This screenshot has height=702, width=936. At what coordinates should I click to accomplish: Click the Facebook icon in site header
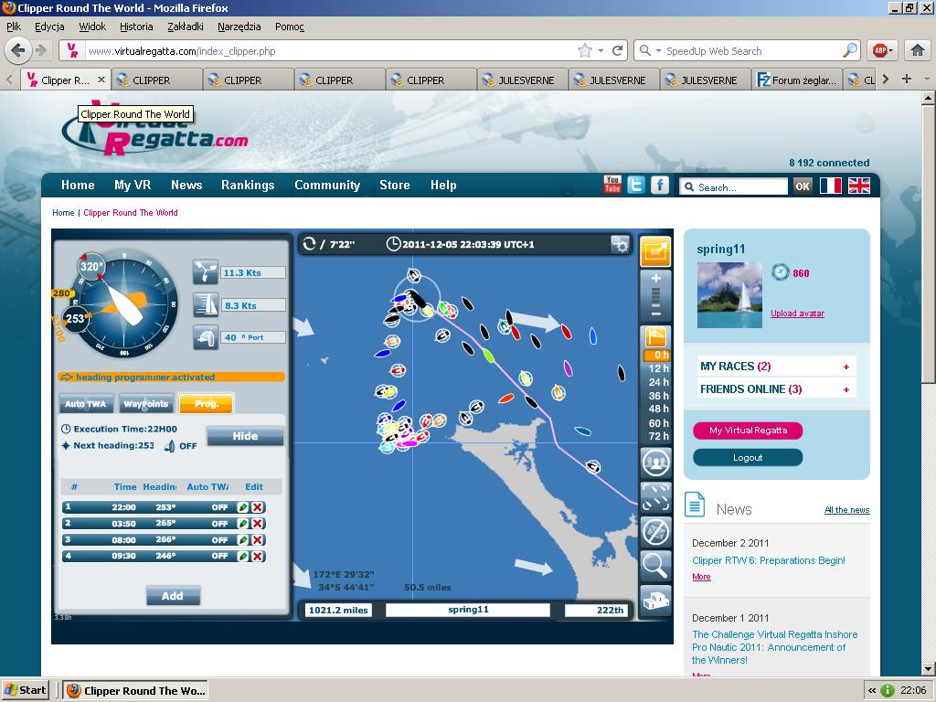(660, 186)
